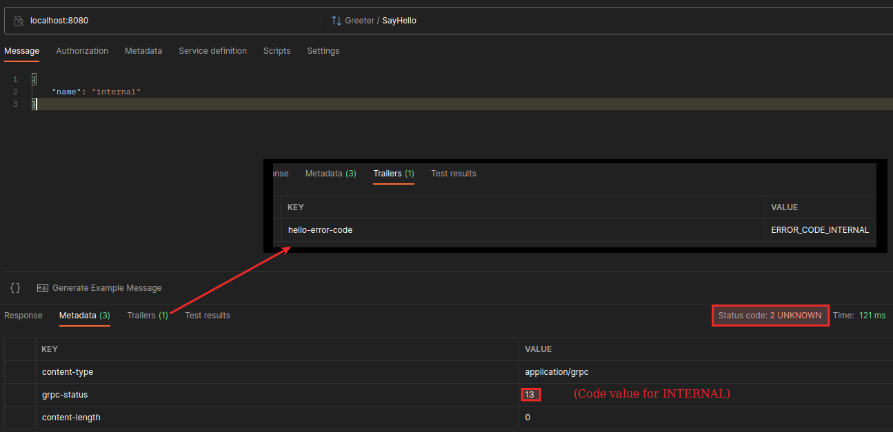Click the curly braces beautify icon
The height and width of the screenshot is (432, 893).
click(15, 288)
